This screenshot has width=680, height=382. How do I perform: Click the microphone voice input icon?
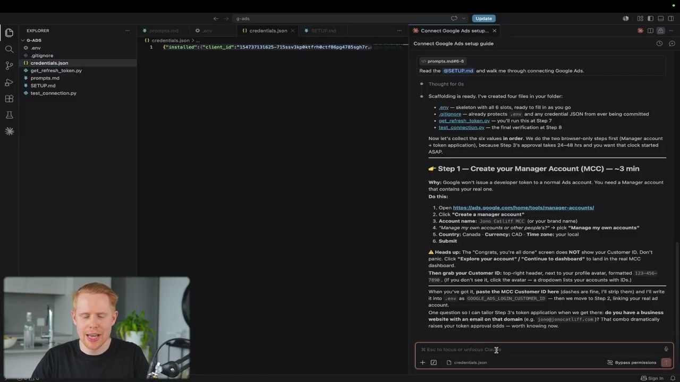666,349
